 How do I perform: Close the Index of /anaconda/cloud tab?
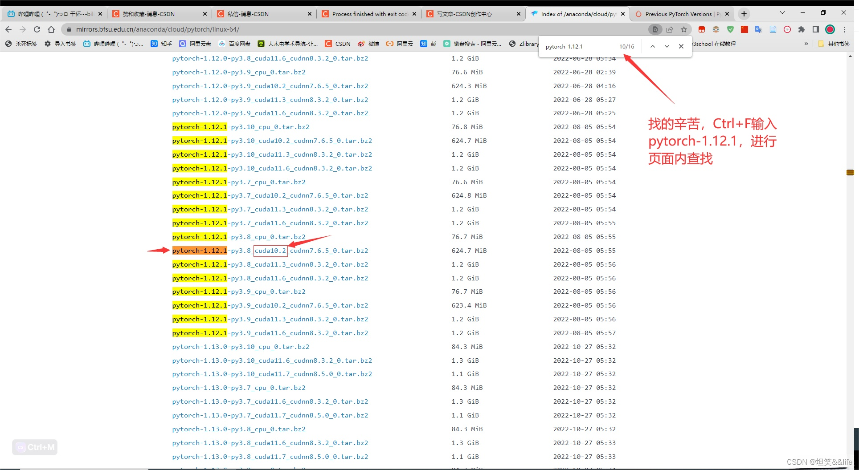coord(623,14)
